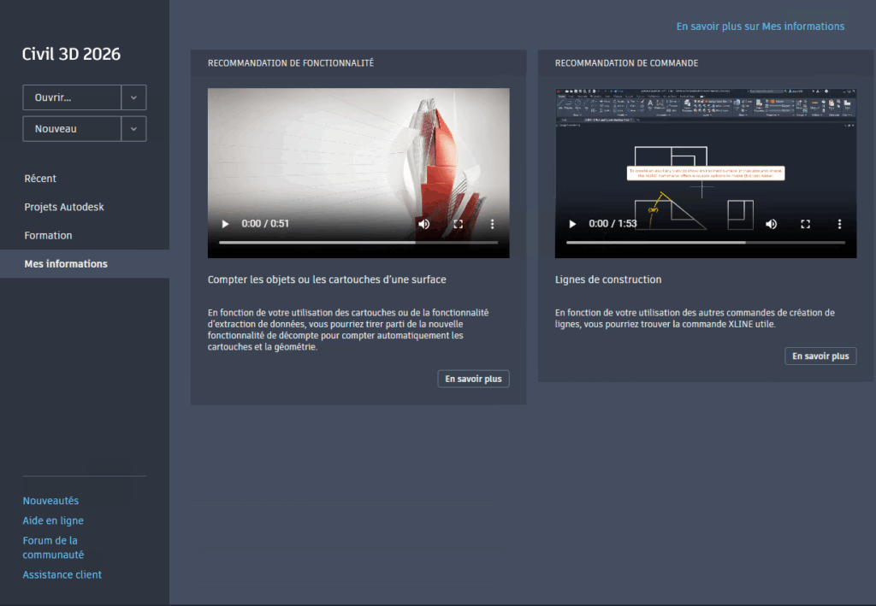Screen dimensions: 876x606
Task: Create a new drawing with Nouveau
Action: tap(72, 129)
